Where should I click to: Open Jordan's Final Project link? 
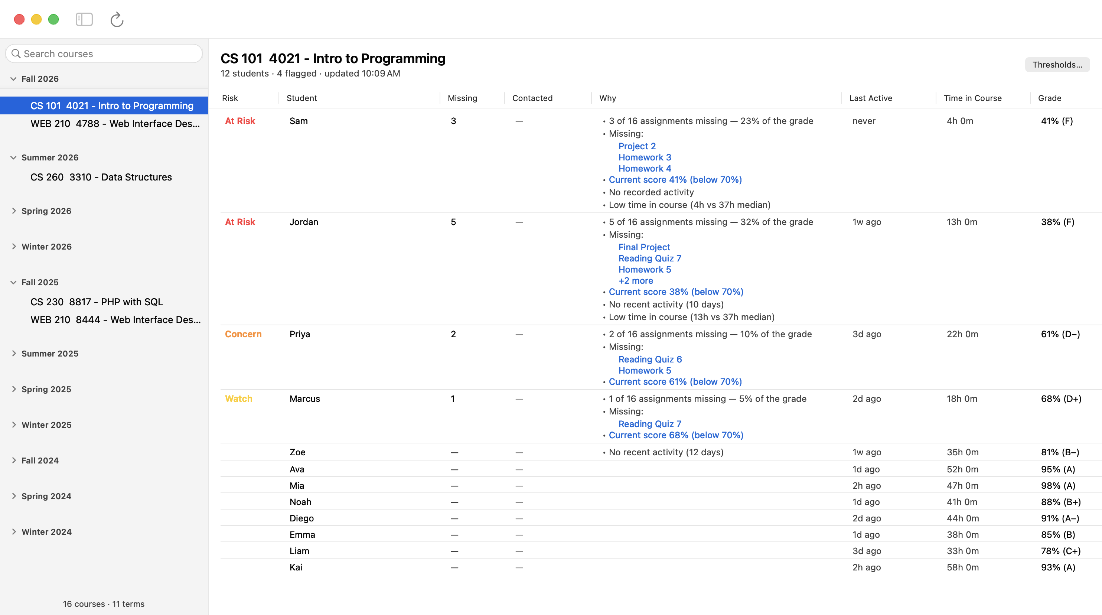click(644, 247)
